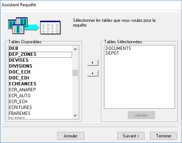Click the scrollbar thumb in Tables Disponibles

(75, 73)
